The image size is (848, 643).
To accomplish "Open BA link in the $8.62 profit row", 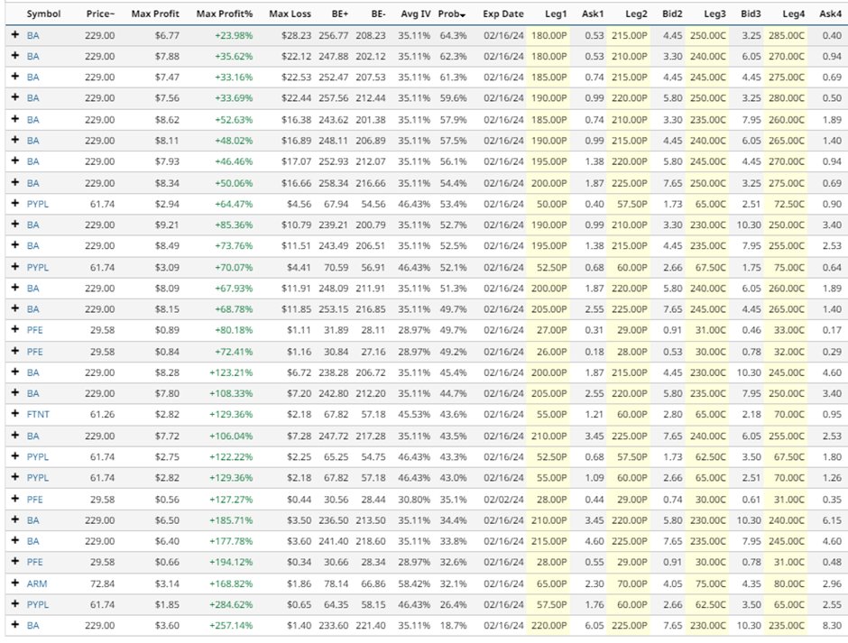I will [x=33, y=120].
